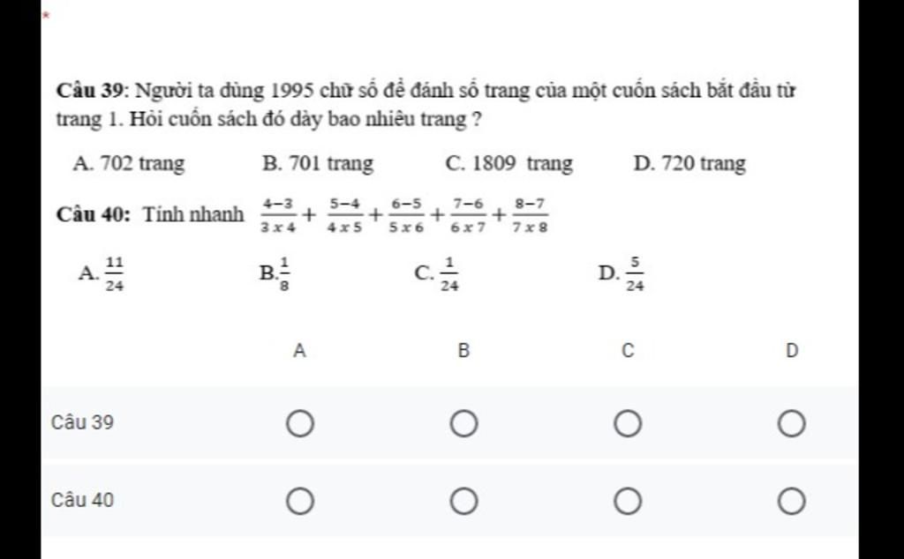Click the Câu 39 row label
The image size is (904, 559).
coord(82,423)
